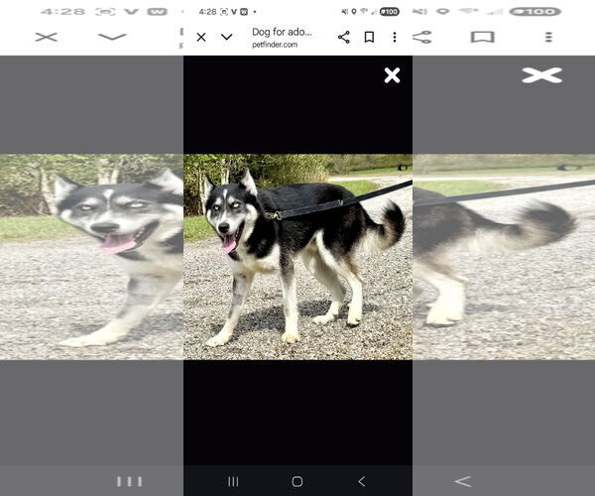Go to home screen via home button
This screenshot has width=595, height=496.
(x=297, y=481)
